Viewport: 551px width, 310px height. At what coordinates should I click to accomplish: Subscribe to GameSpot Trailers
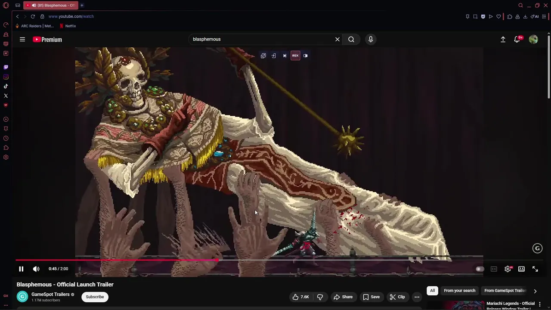click(x=95, y=297)
